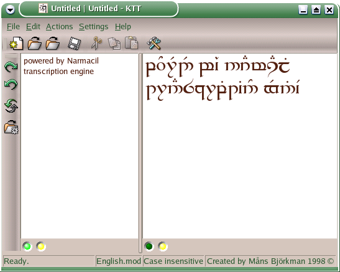Open the Help menu

coord(122,27)
